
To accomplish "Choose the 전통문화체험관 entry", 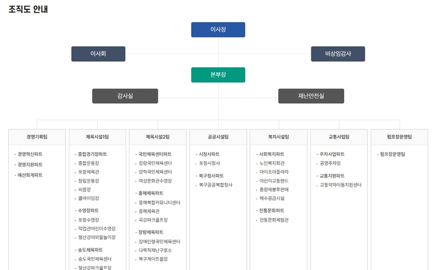I will point(274,220).
